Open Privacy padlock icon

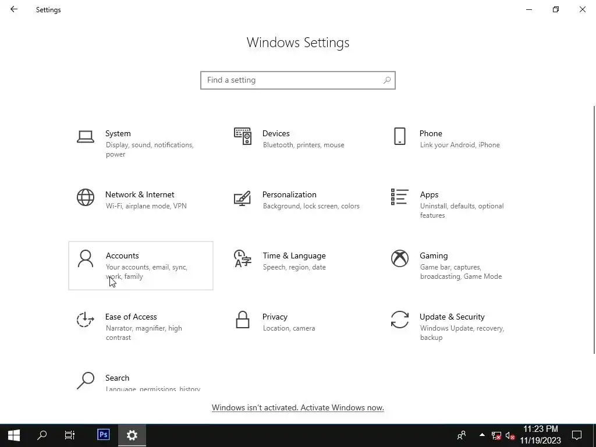(x=243, y=320)
